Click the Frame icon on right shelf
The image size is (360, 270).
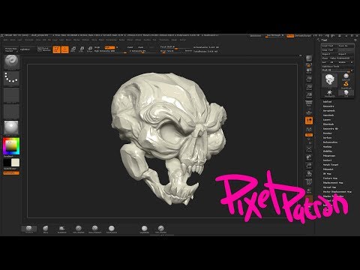309,149
